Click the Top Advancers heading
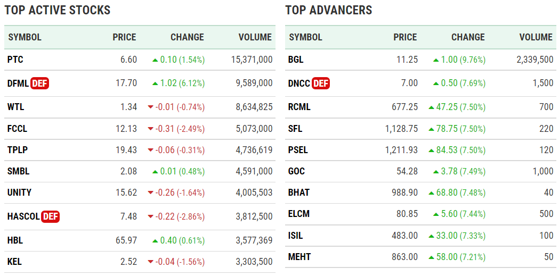The image size is (559, 276). [x=329, y=10]
